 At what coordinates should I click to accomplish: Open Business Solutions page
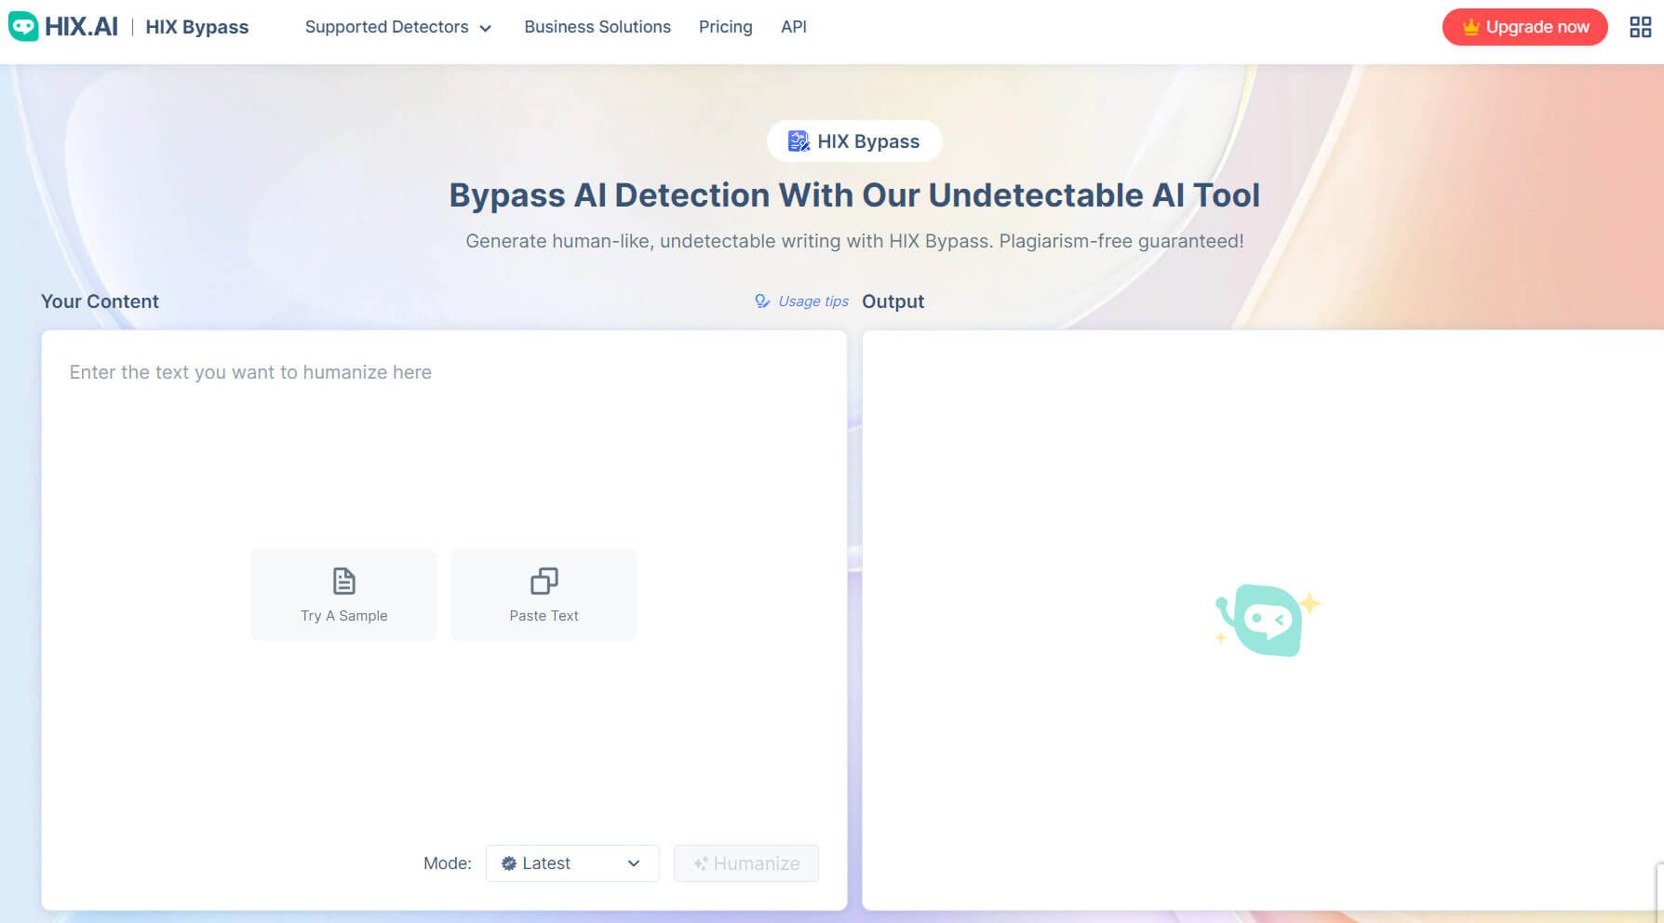click(597, 27)
